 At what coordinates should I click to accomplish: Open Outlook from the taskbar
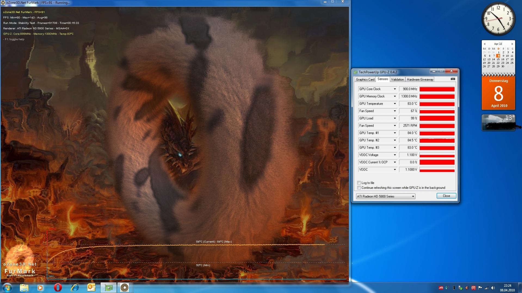[91, 288]
